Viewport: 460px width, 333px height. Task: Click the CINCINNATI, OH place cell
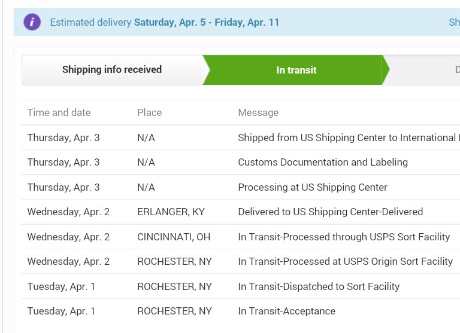(174, 237)
